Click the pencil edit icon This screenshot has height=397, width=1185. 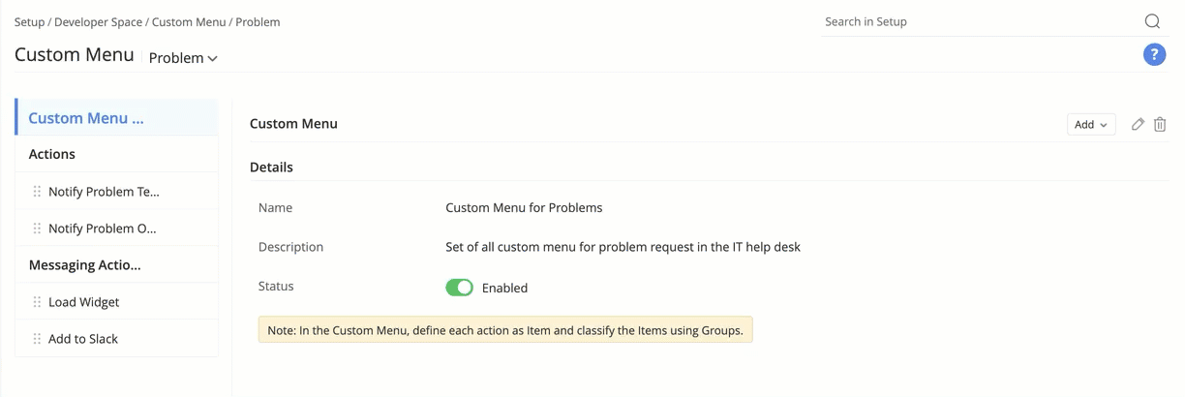1138,124
